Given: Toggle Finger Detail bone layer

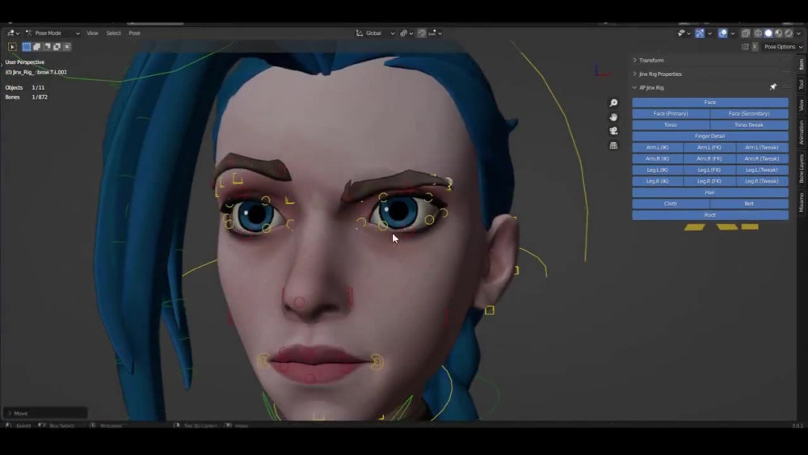Looking at the screenshot, I should 710,136.
